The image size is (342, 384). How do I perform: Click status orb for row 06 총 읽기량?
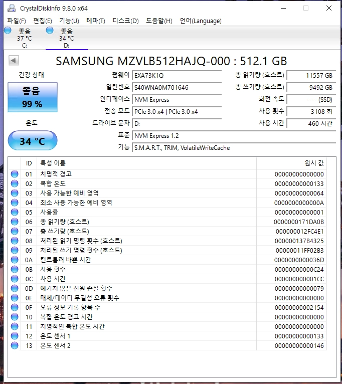pyautogui.click(x=15, y=222)
